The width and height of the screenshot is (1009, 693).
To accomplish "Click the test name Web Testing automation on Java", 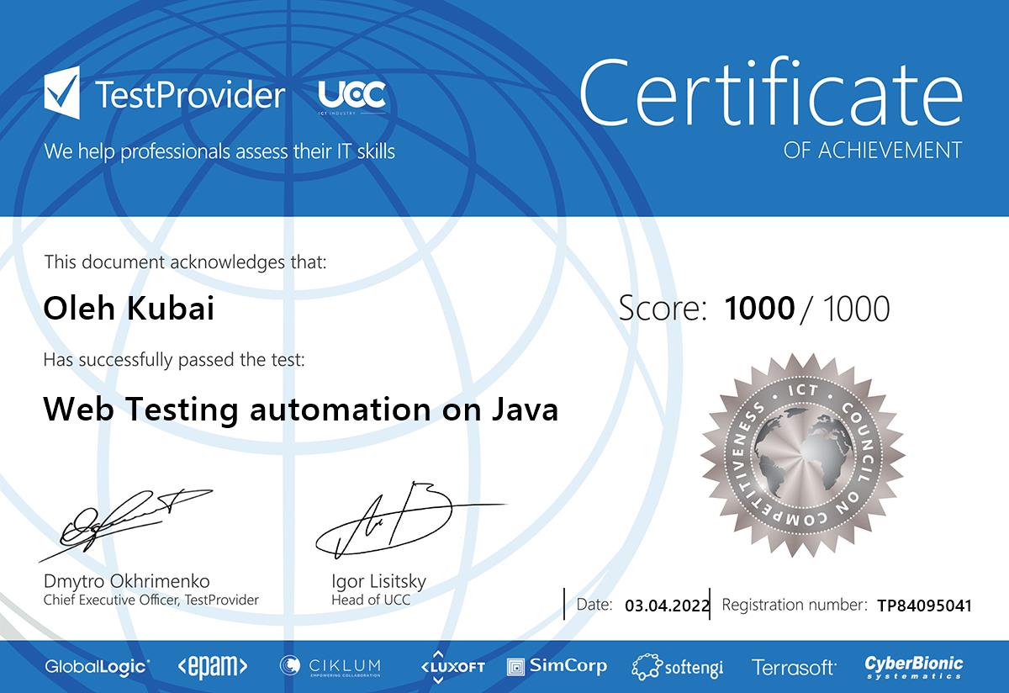I will (300, 410).
